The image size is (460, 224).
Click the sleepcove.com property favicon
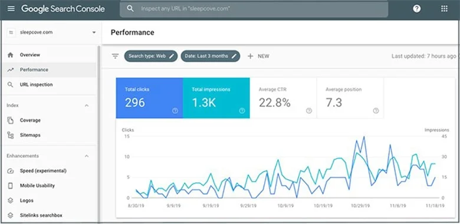click(x=11, y=32)
